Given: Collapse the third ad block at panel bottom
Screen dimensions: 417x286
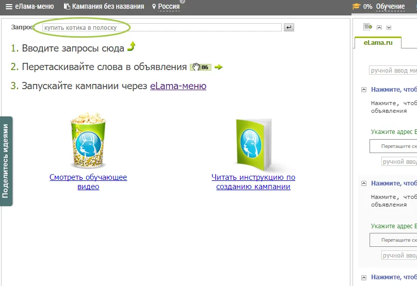Looking at the screenshot, I should coord(364,278).
